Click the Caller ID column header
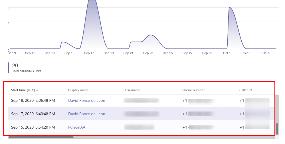Screen dimensions: 285x144 click(245, 90)
